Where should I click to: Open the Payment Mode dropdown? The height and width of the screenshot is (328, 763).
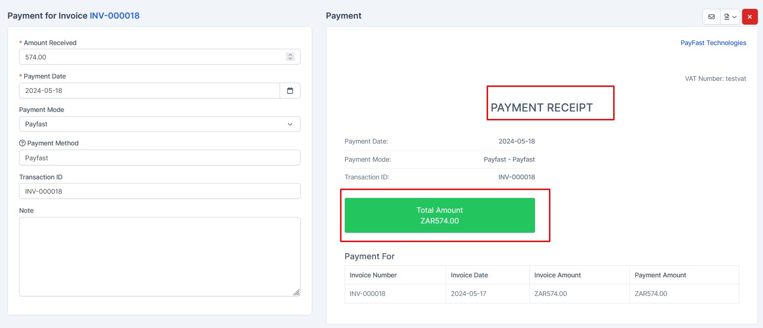click(160, 124)
